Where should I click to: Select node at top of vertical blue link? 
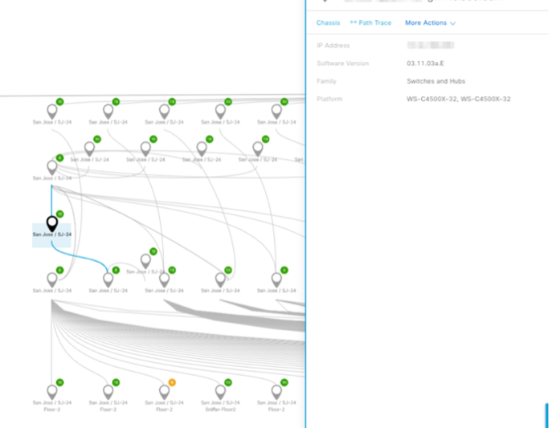click(x=52, y=168)
